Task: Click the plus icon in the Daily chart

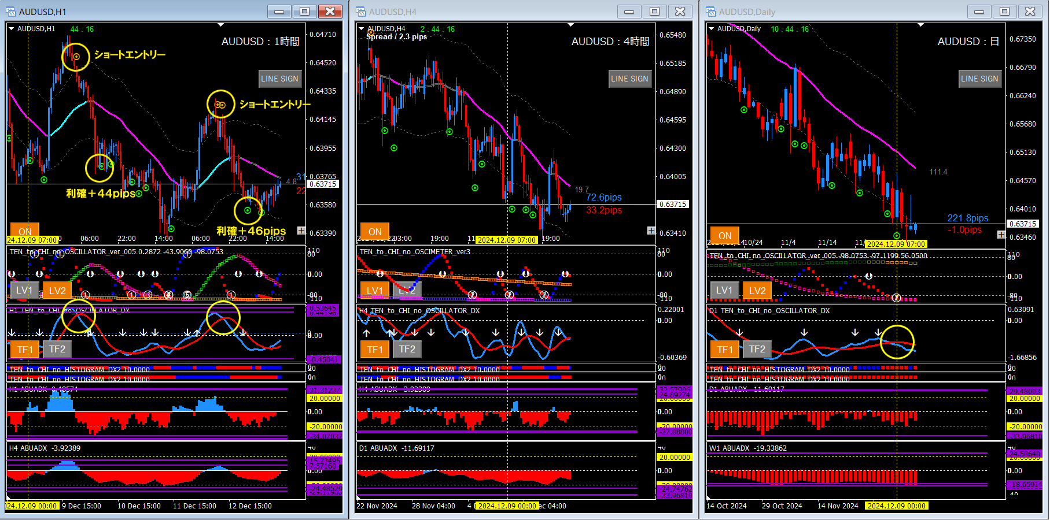Action: 1001,235
